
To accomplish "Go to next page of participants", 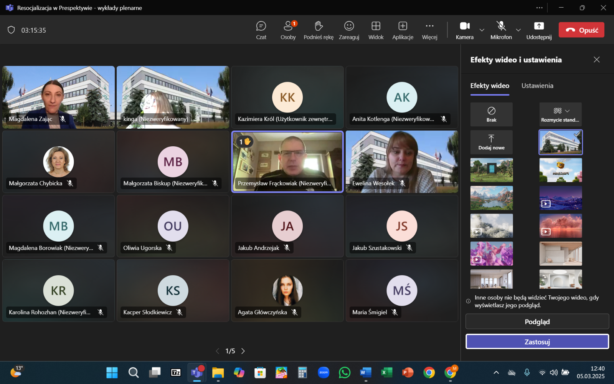I will (243, 351).
